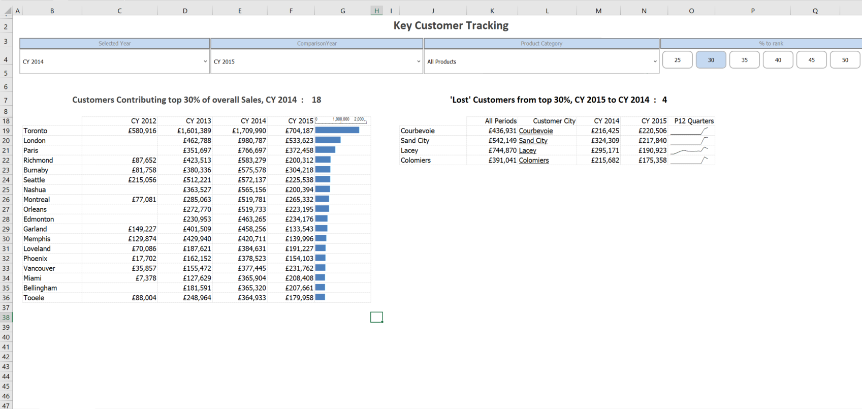
Task: Select column P header
Action: [x=752, y=11]
